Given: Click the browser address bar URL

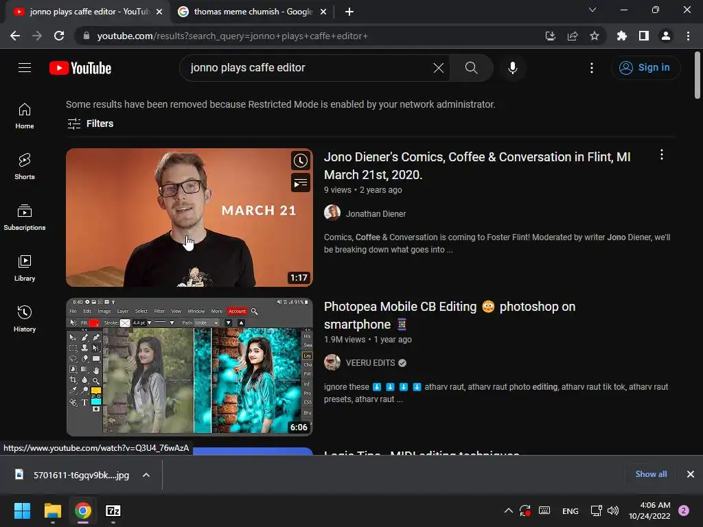Looking at the screenshot, I should (232, 36).
